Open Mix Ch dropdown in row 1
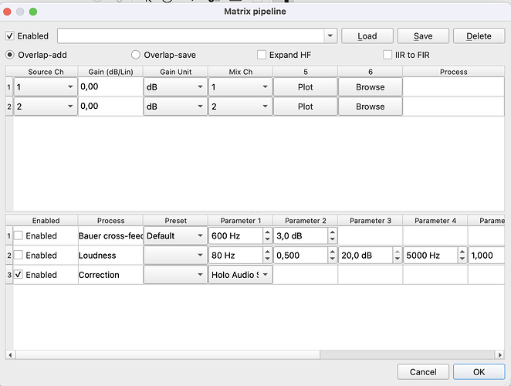 [x=240, y=87]
